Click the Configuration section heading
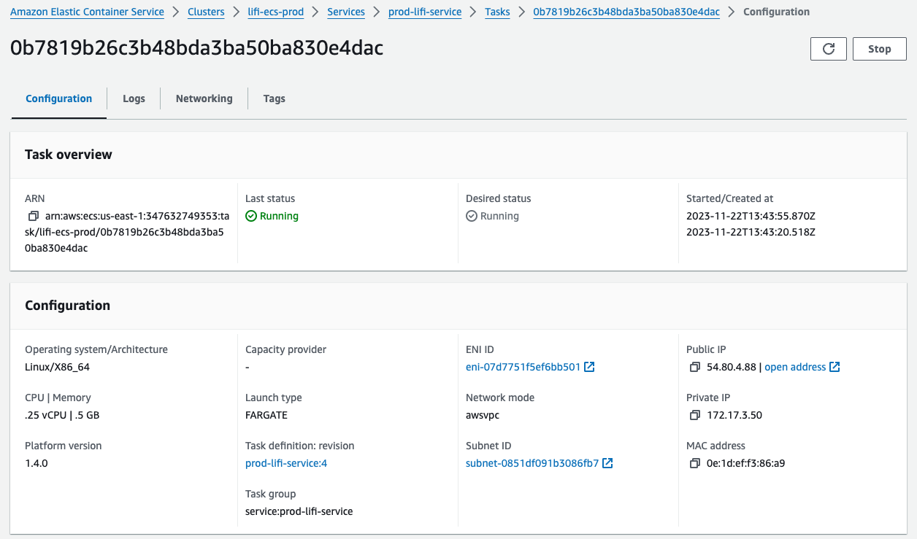This screenshot has height=539, width=917. click(67, 306)
